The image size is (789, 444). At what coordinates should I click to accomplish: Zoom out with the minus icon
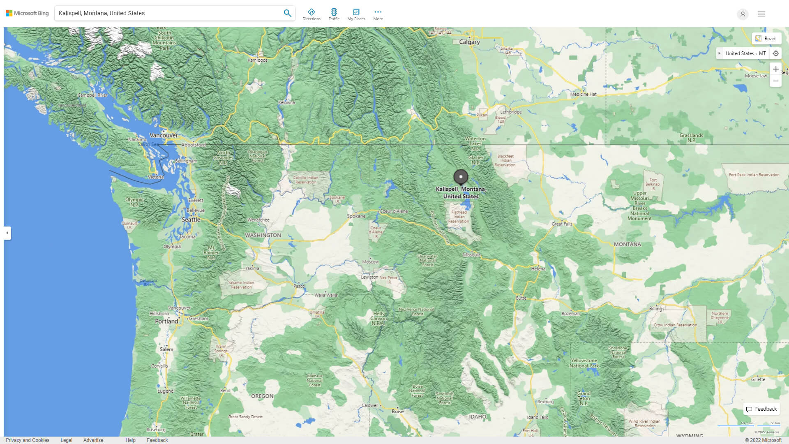[776, 81]
